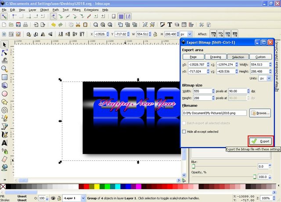This screenshot has width=281, height=202.
Task: Enable Hide all except selected checkbox
Action: click(x=184, y=132)
